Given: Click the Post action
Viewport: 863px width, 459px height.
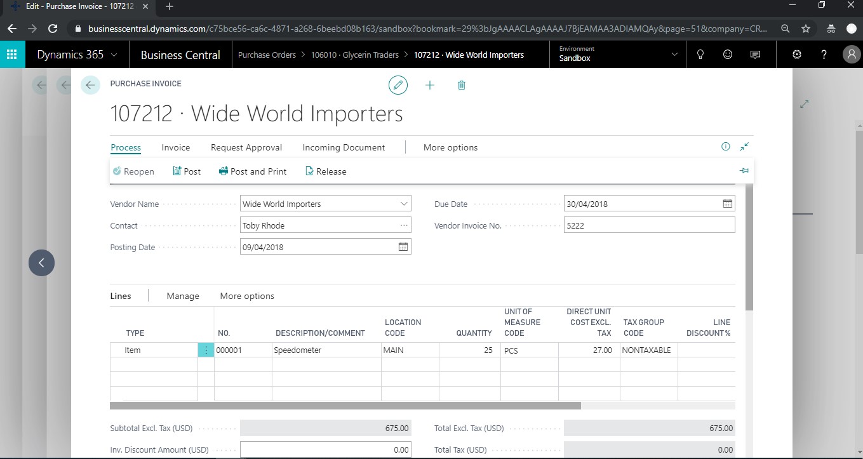Looking at the screenshot, I should [187, 171].
